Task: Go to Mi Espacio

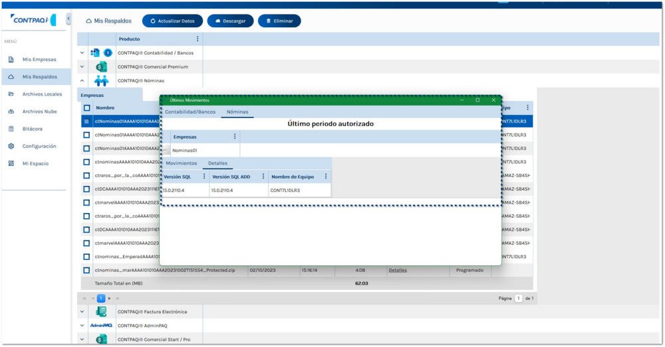Action: tap(35, 163)
